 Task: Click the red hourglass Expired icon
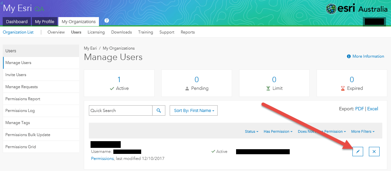tap(343, 88)
